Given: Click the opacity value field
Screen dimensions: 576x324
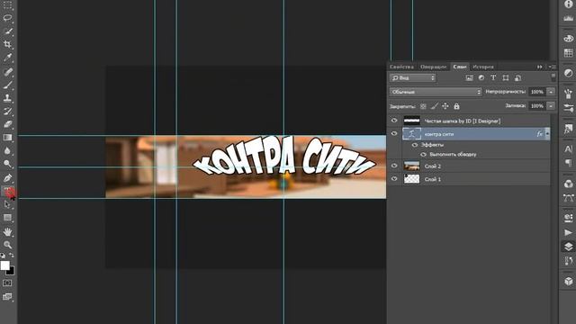Looking at the screenshot, I should pyautogui.click(x=537, y=92).
